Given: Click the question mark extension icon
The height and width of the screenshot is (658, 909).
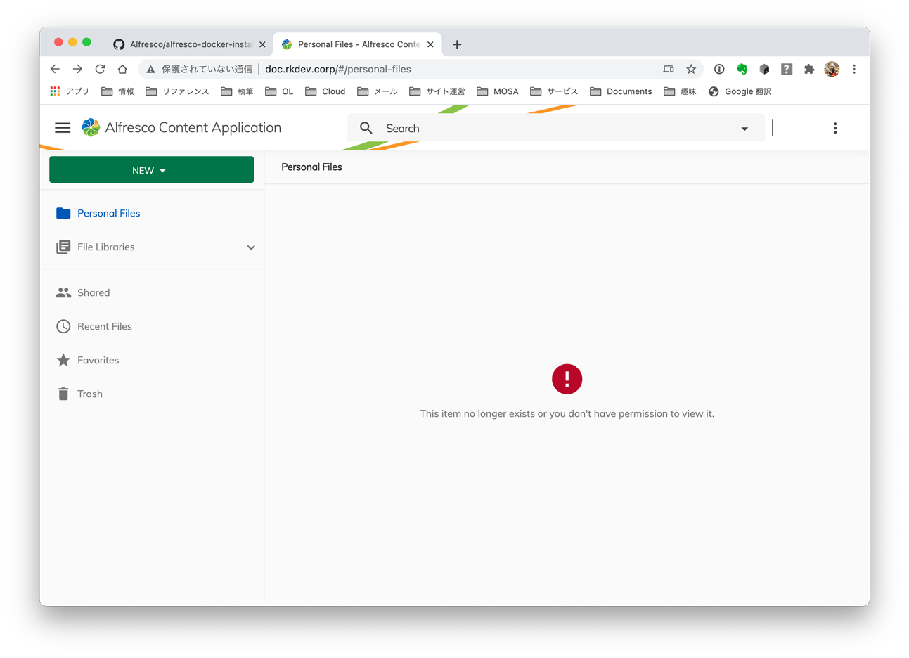Looking at the screenshot, I should 787,69.
